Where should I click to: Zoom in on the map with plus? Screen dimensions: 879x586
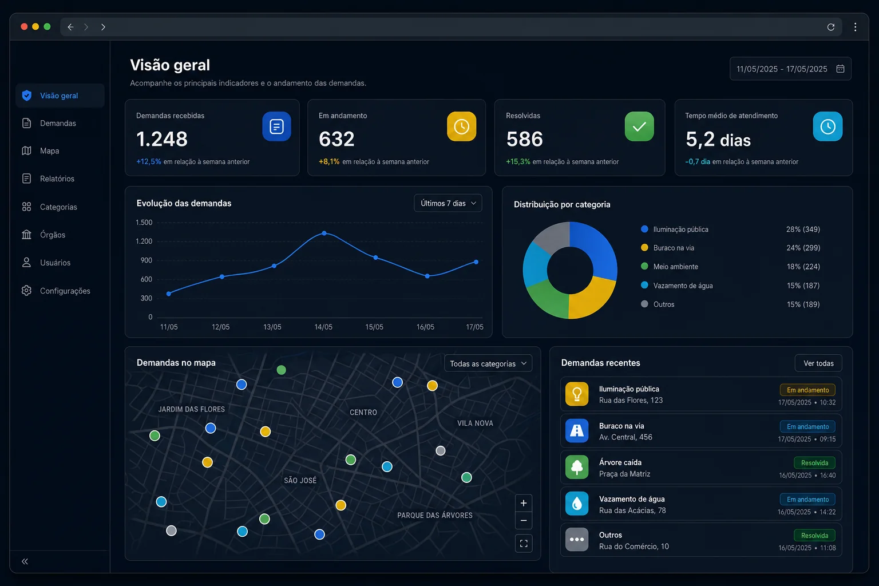524,503
